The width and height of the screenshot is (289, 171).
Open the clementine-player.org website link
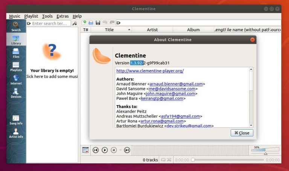coord(150,71)
